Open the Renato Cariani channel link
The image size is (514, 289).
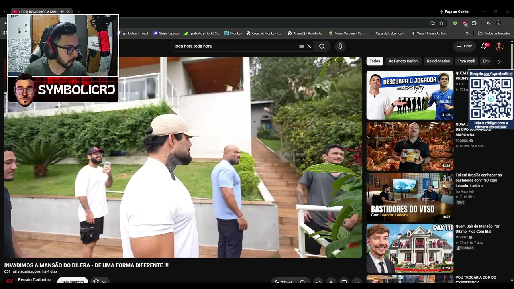[32, 280]
